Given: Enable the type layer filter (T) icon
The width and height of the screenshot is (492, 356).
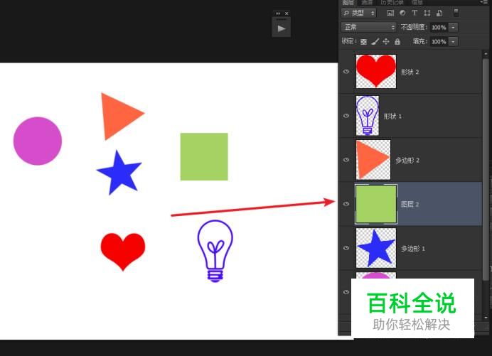Looking at the screenshot, I should point(415,13).
